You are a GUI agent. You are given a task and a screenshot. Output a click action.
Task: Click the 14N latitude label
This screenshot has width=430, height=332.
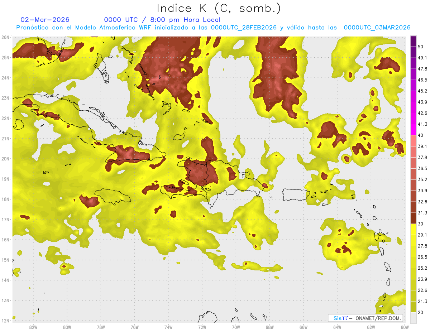[x=5, y=280]
